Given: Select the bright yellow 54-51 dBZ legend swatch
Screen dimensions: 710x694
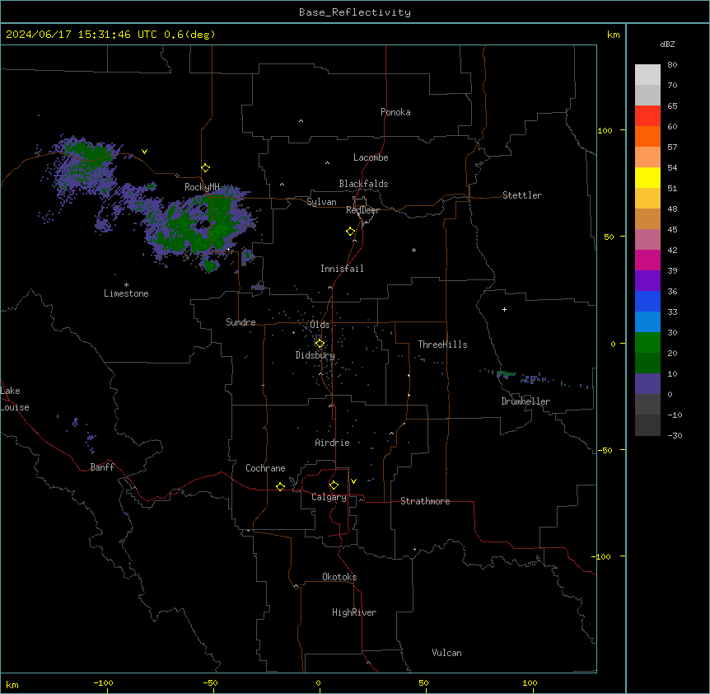Looking at the screenshot, I should coord(647,177).
